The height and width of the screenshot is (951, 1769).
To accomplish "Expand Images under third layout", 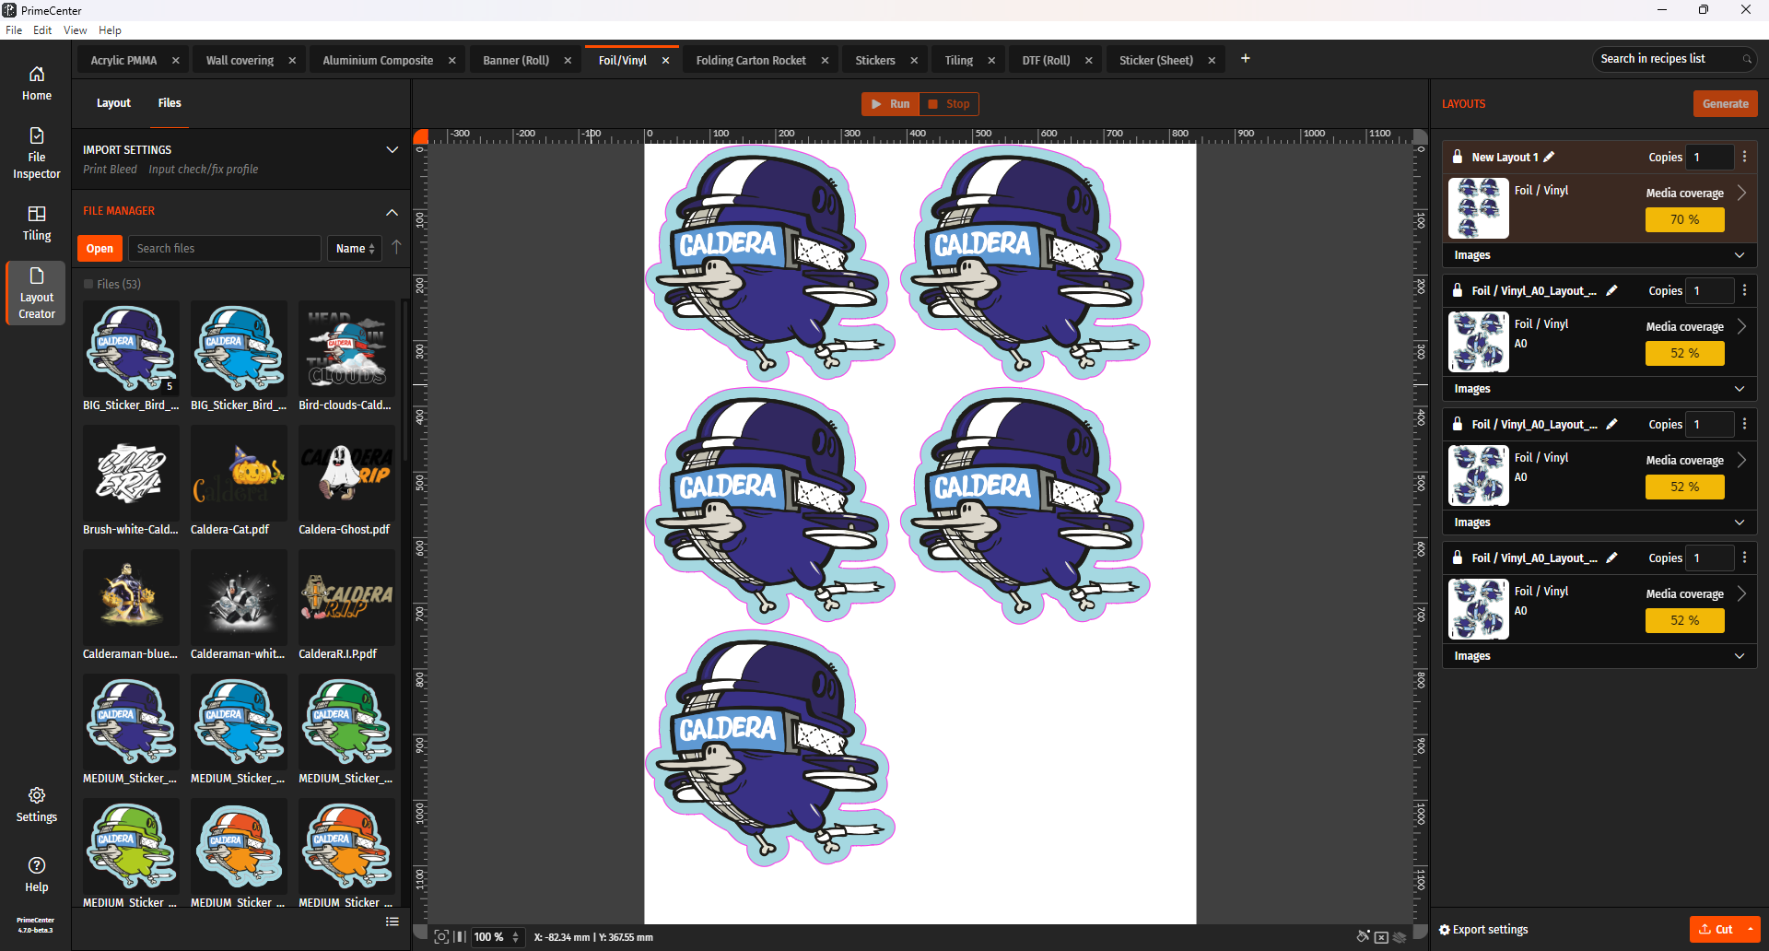I will tap(1740, 522).
